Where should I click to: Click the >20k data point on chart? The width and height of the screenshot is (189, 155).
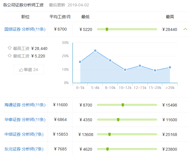coord(170,67)
